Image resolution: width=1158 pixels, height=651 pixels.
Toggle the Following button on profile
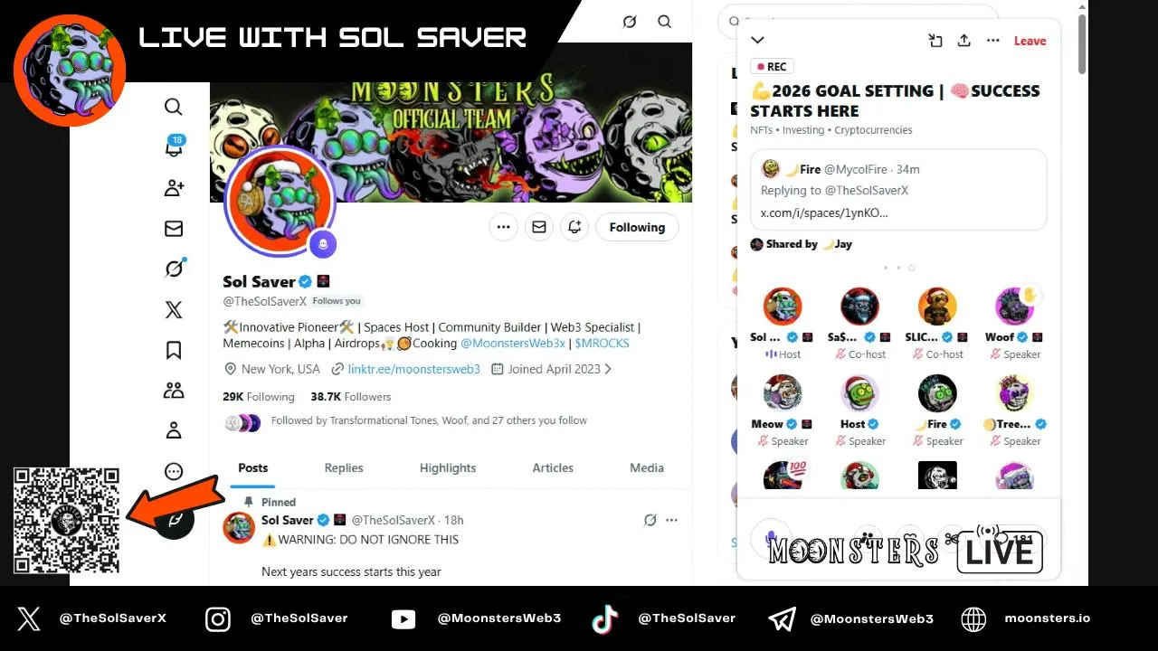[637, 227]
